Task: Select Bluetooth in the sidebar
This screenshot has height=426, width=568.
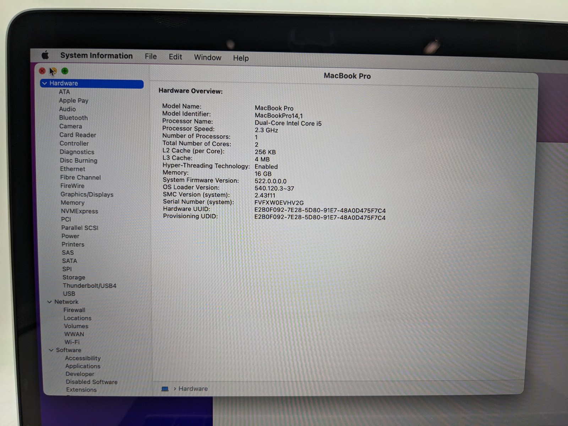Action: (73, 118)
